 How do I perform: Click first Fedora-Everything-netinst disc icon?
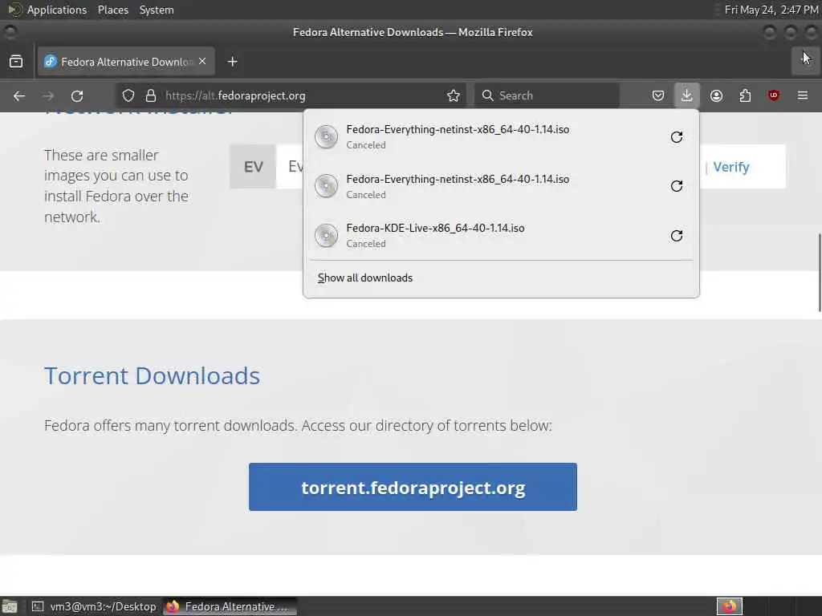(326, 136)
